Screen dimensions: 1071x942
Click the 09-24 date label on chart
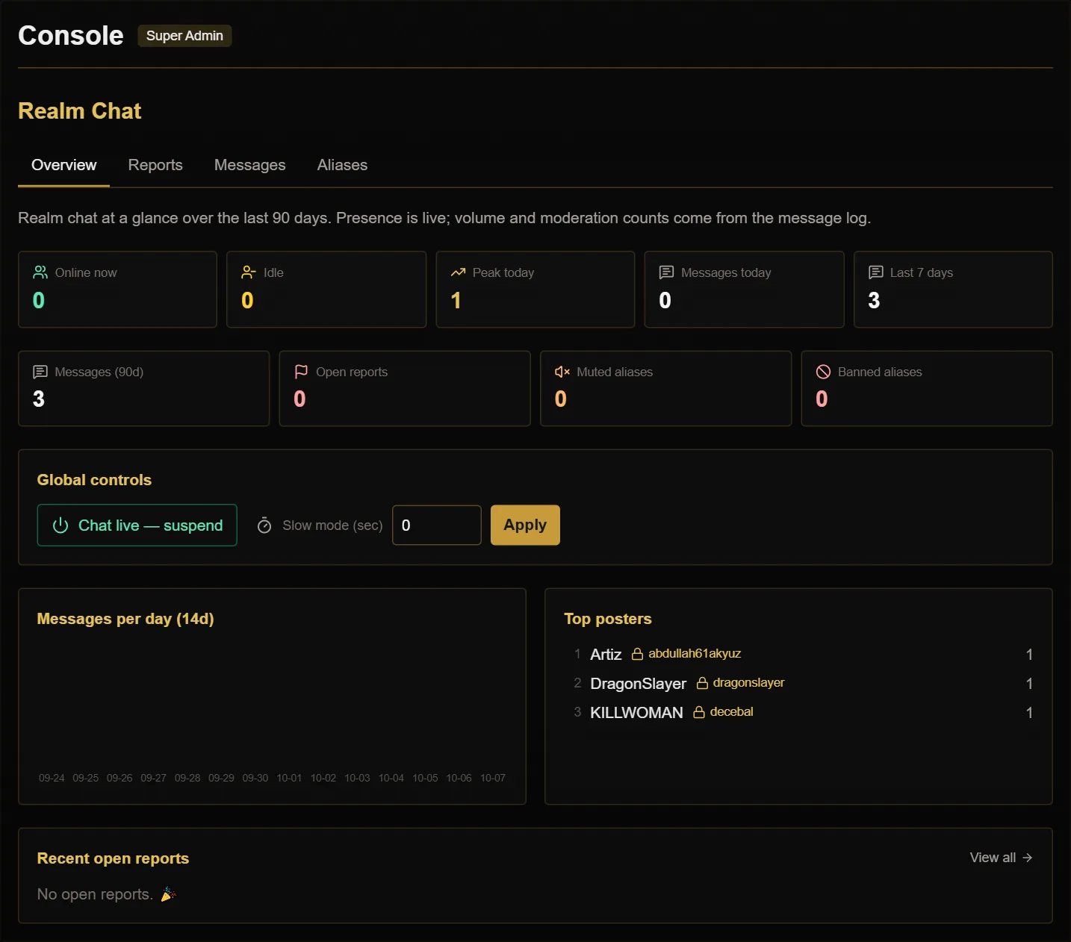pos(52,778)
